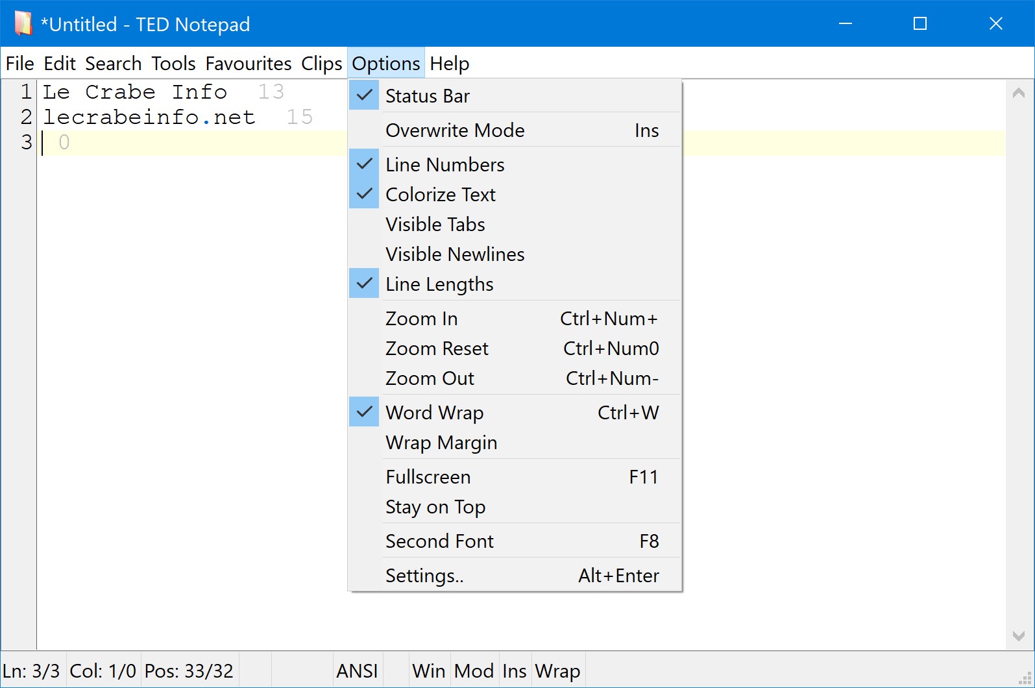Click the Ln: 3/3 status field
Image resolution: width=1035 pixels, height=688 pixels.
click(32, 671)
